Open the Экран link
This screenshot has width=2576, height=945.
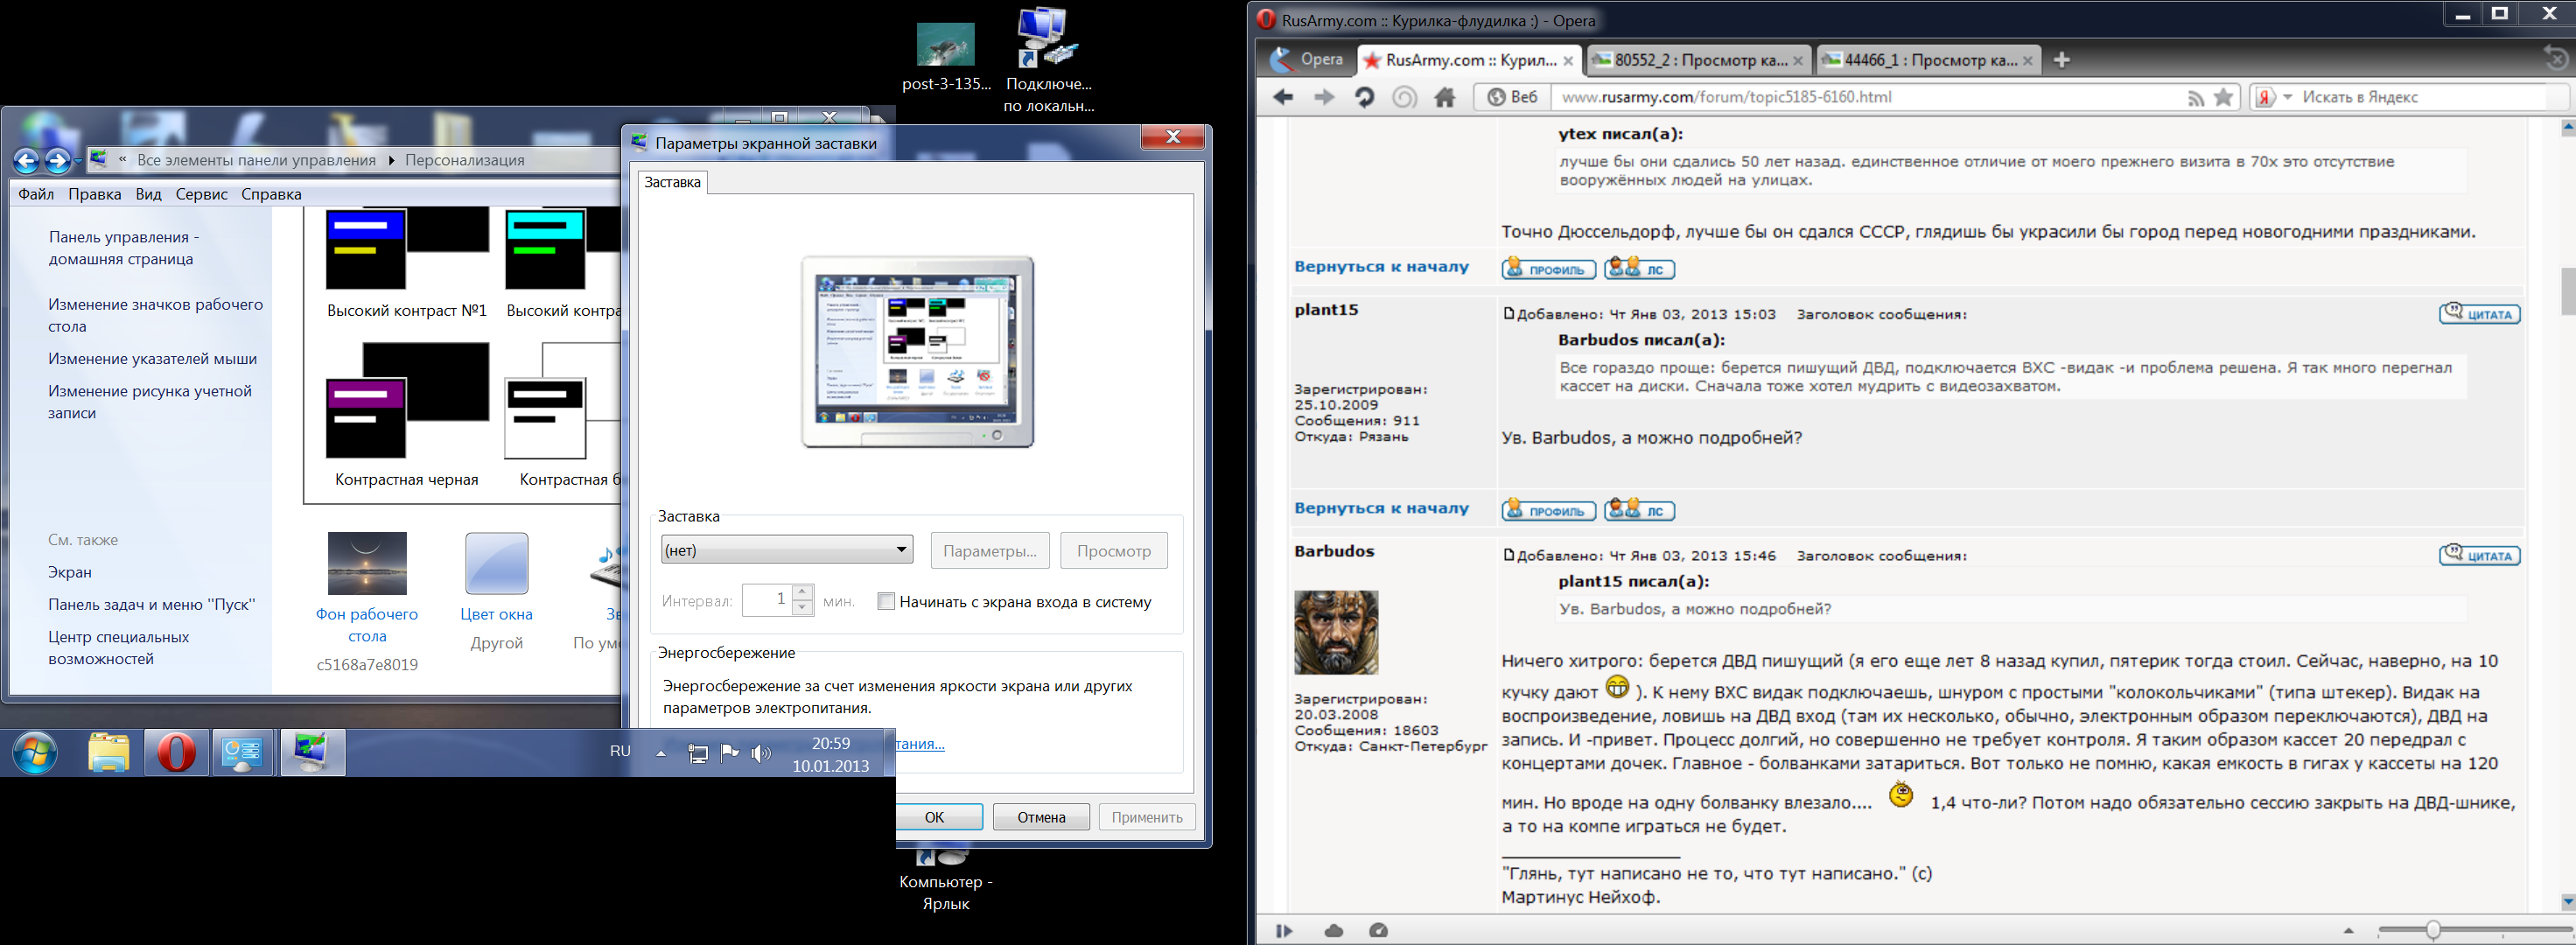(x=70, y=572)
